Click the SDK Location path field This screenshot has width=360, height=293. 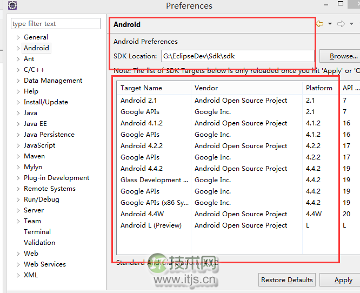[238, 56]
